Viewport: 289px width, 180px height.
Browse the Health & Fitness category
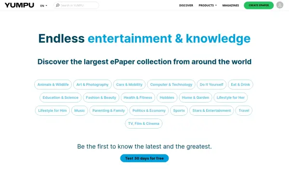click(138, 97)
